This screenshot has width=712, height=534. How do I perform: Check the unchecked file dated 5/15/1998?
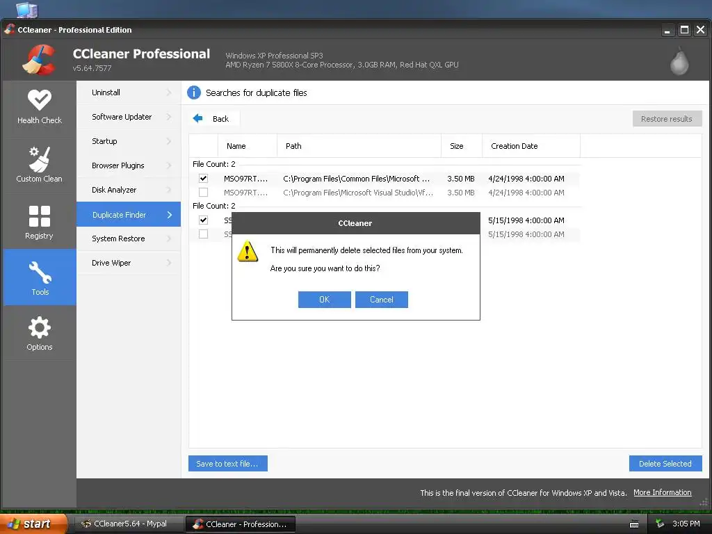(204, 234)
